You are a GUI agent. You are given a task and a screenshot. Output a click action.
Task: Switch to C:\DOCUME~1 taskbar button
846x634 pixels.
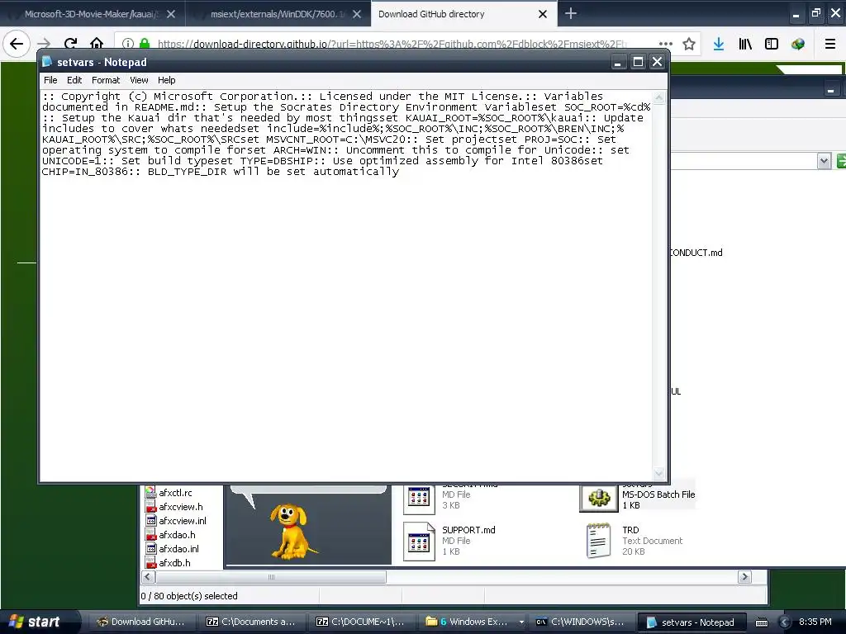click(x=360, y=622)
